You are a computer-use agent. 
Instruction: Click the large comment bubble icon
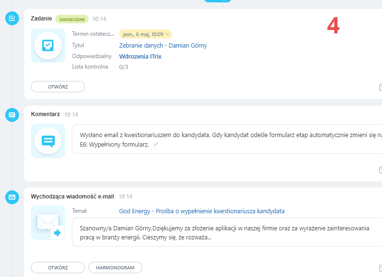[x=48, y=141]
